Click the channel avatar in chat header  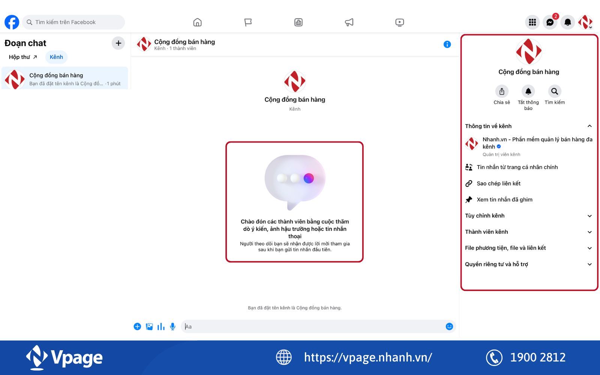(x=144, y=44)
